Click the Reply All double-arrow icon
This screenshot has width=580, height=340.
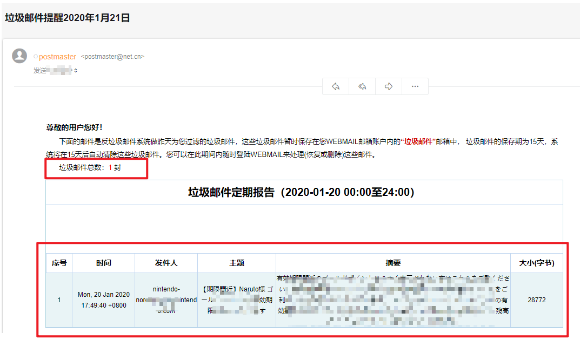tap(362, 86)
